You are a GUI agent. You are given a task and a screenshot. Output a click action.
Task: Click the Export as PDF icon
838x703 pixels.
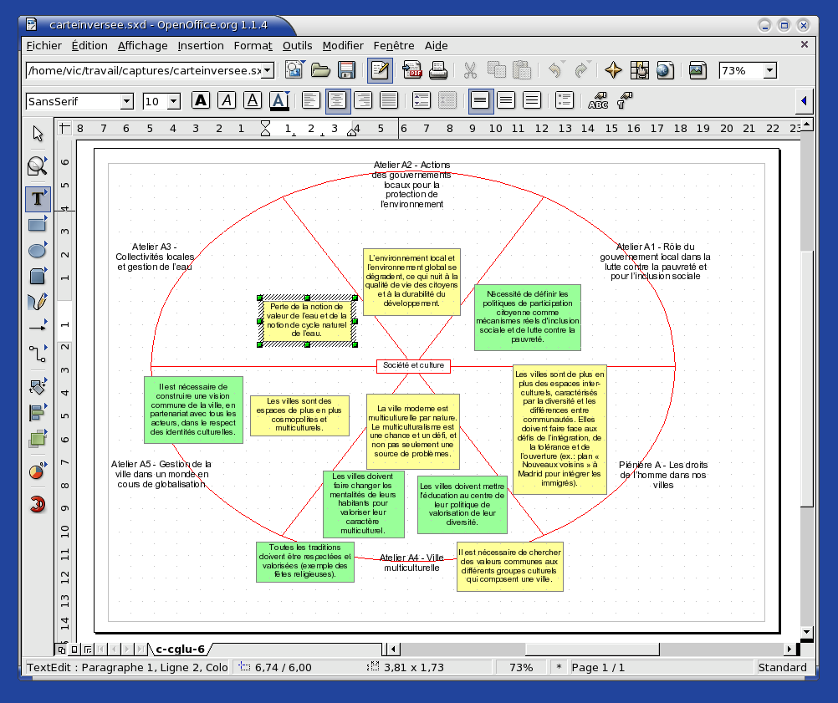point(411,71)
